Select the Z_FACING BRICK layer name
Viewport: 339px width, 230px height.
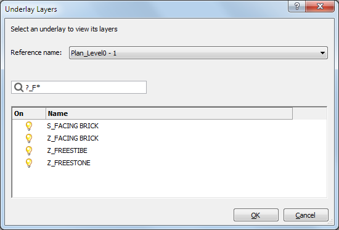pyautogui.click(x=73, y=138)
